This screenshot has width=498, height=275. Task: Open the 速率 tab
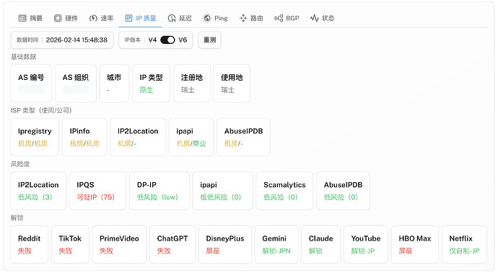[101, 18]
